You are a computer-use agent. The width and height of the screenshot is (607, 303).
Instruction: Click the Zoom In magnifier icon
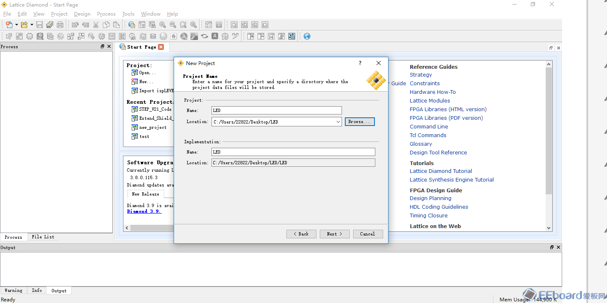pos(163,25)
